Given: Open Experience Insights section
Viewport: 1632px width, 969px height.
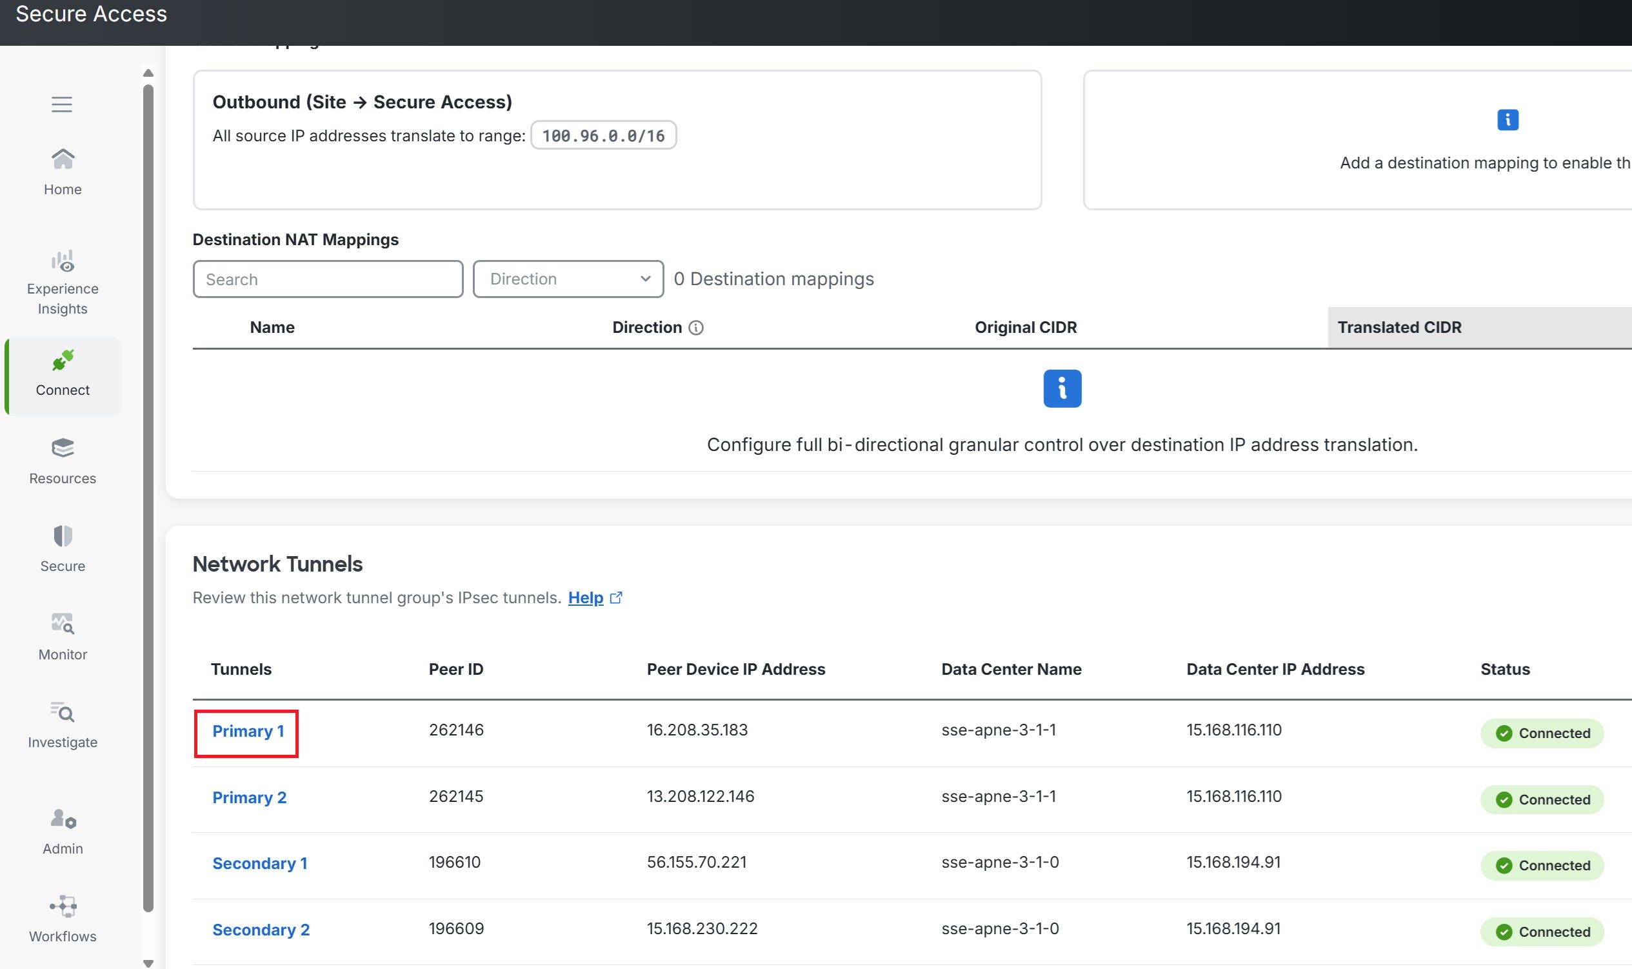Looking at the screenshot, I should click(63, 283).
